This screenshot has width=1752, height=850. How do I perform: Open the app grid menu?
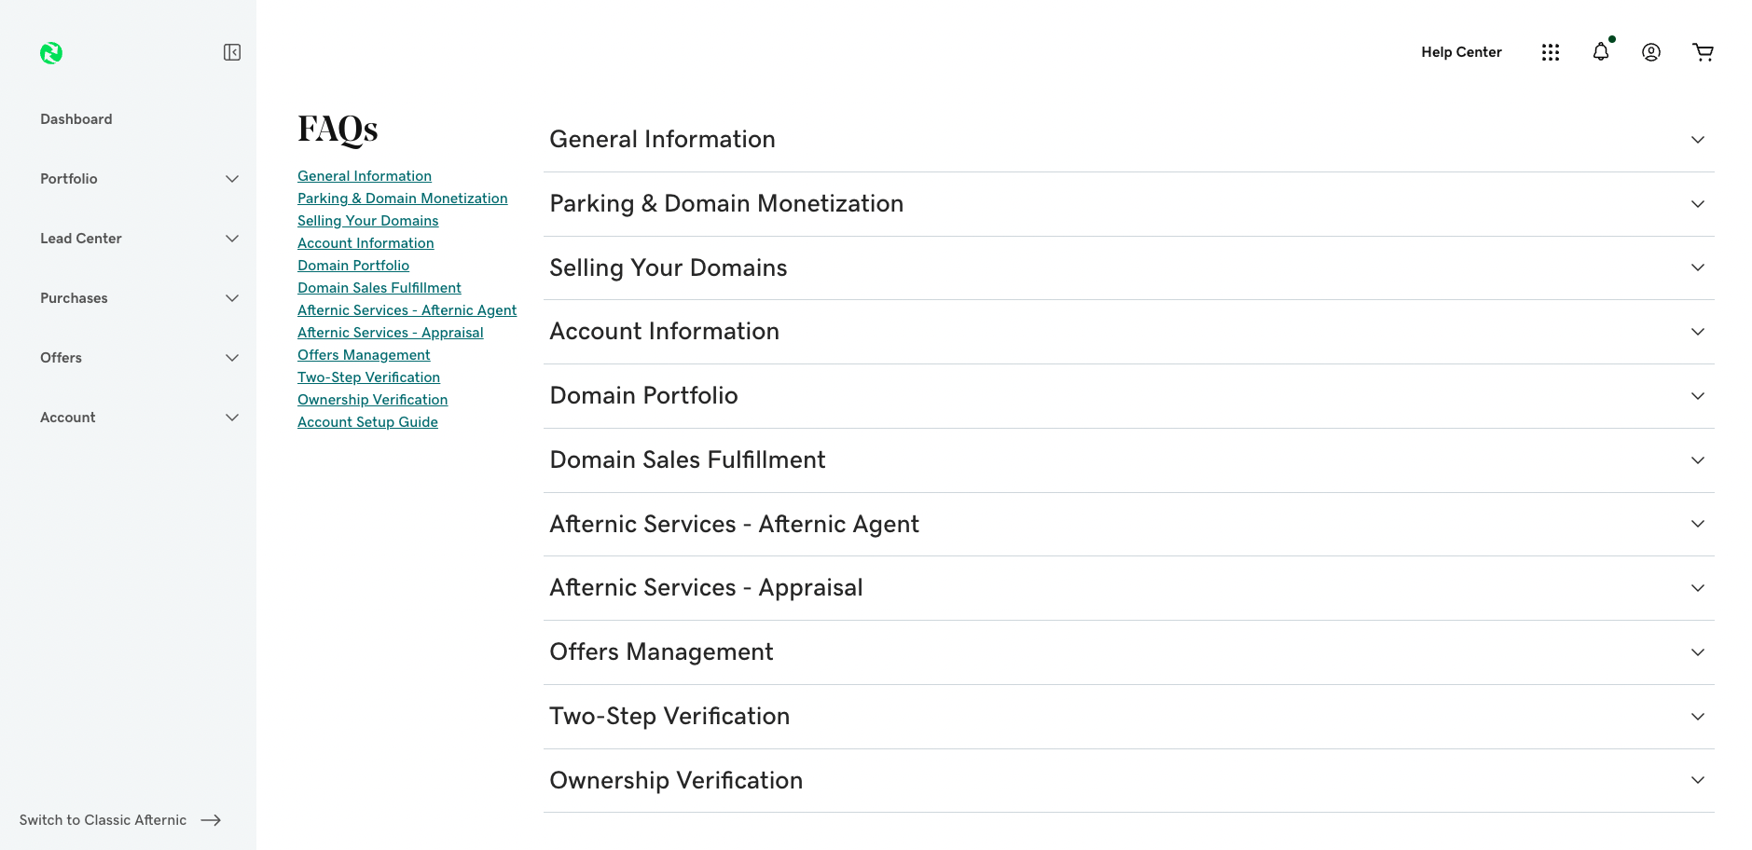coord(1551,52)
